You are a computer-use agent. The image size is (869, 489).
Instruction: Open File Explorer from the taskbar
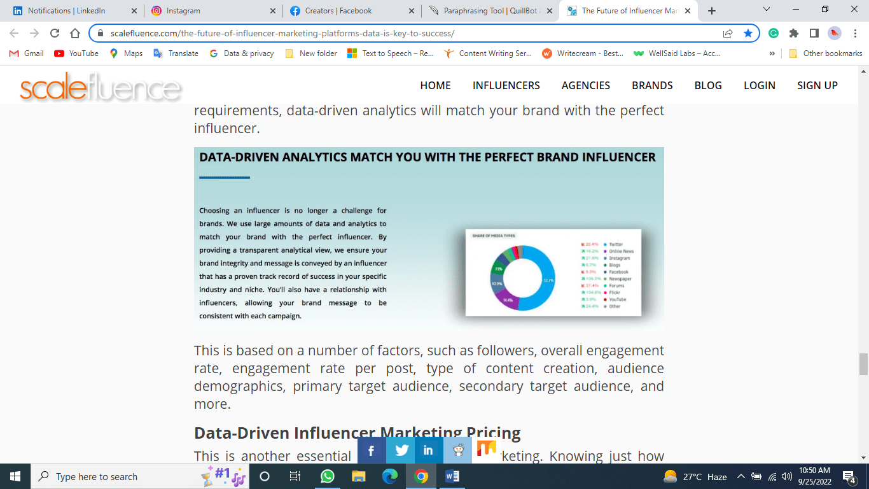click(x=358, y=476)
